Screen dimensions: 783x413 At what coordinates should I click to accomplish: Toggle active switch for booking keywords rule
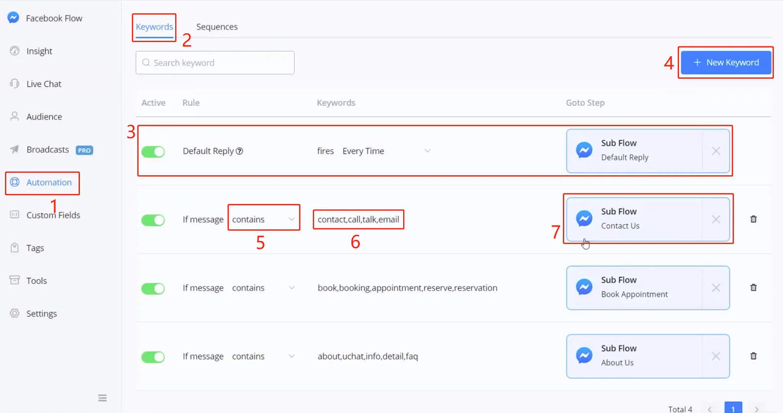point(153,289)
